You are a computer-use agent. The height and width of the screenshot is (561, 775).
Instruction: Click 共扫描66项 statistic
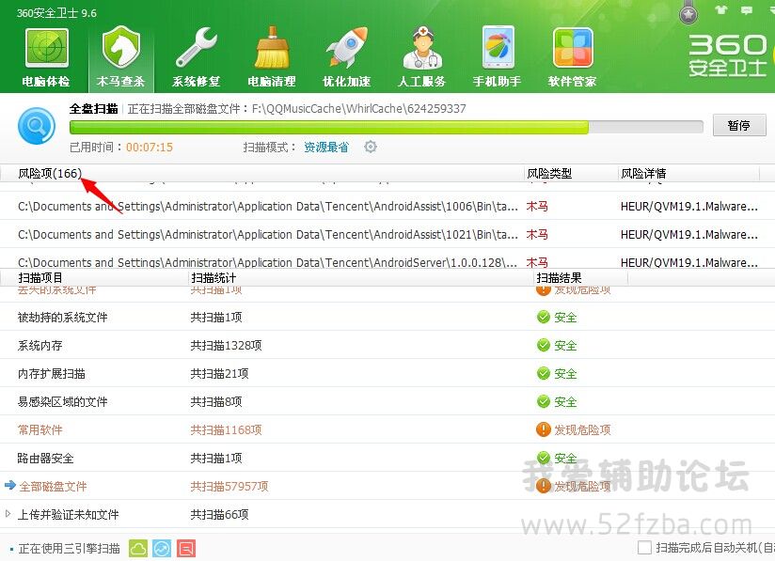(x=219, y=514)
